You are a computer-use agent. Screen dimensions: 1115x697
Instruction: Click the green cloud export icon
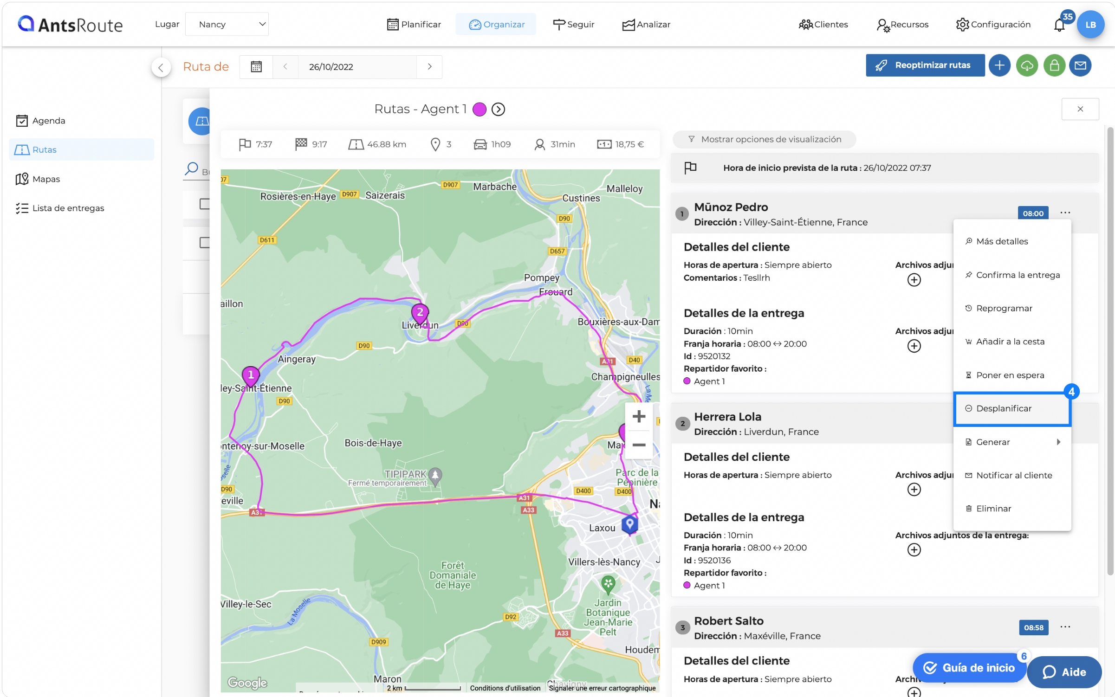pyautogui.click(x=1026, y=65)
